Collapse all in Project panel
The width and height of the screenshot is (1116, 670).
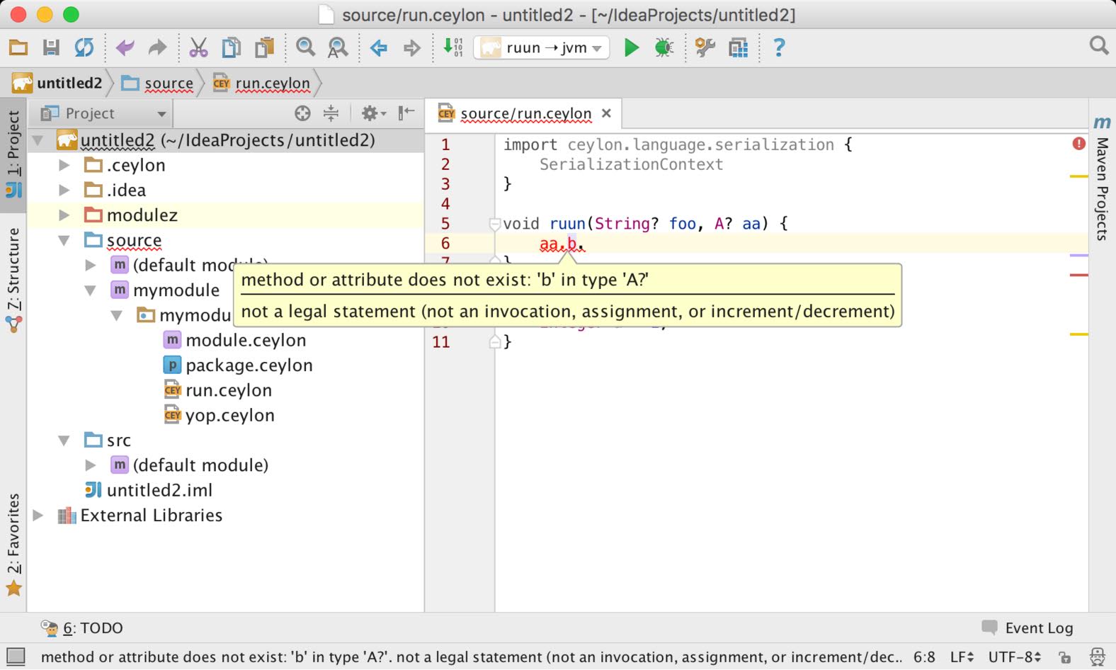[331, 113]
